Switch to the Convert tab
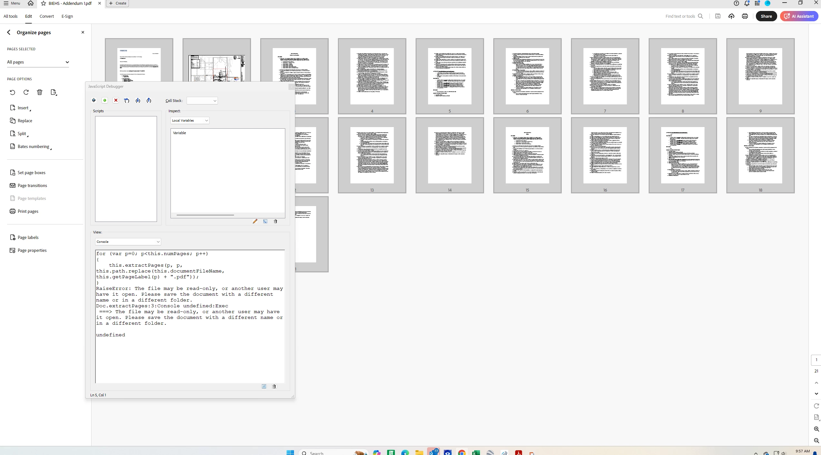 47,16
